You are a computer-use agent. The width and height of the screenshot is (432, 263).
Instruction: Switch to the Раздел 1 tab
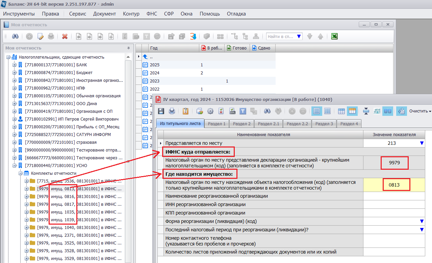tap(217, 124)
